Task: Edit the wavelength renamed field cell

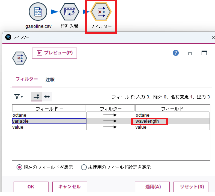Action: pyautogui.click(x=150, y=121)
